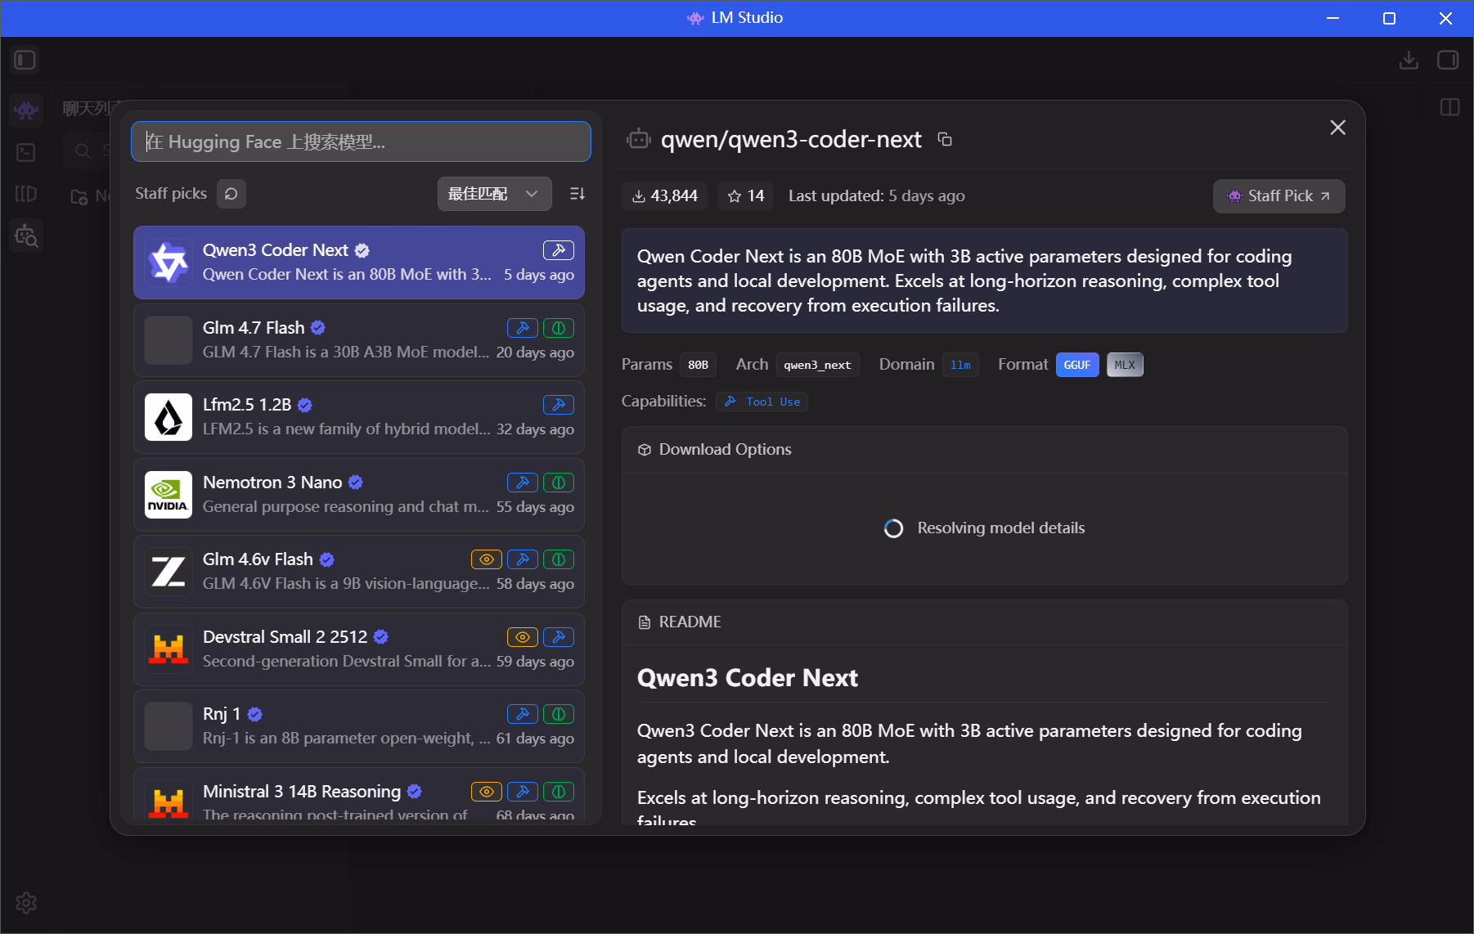Maximize the LM Studio window
Viewport: 1474px width, 934px height.
pos(1389,19)
